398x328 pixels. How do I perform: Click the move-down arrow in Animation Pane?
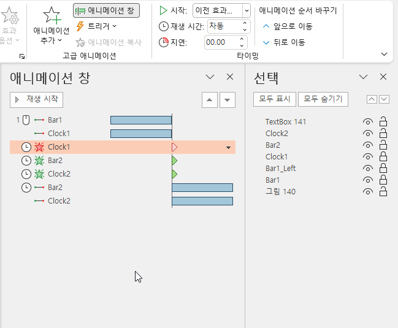(227, 100)
